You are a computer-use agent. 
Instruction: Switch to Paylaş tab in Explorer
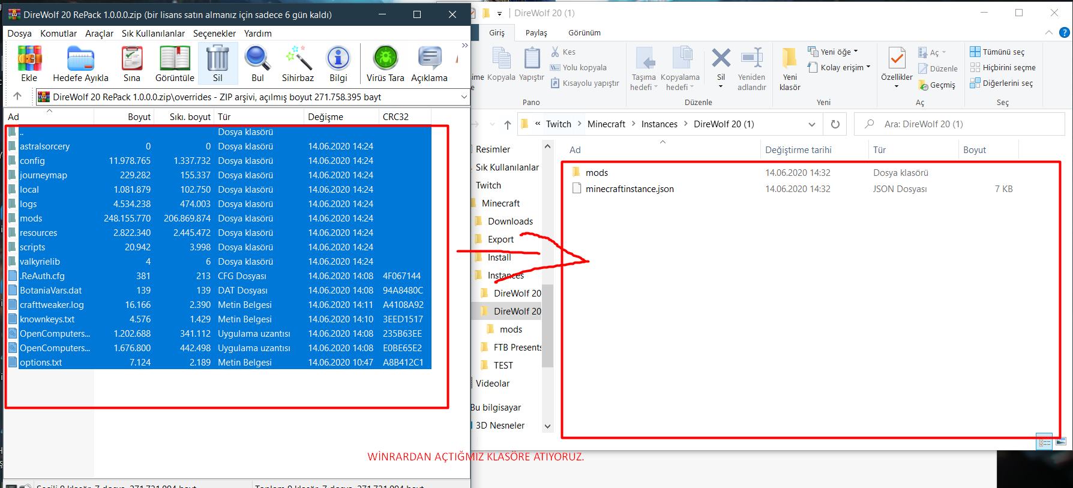tap(536, 33)
